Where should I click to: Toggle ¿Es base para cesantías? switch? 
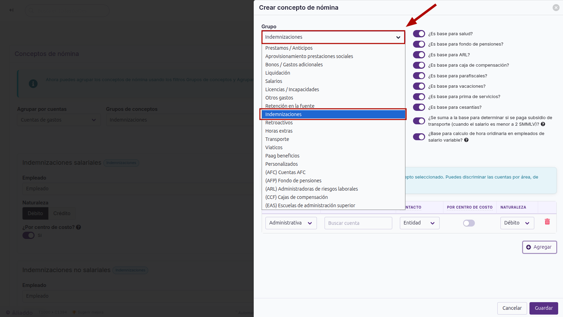[x=419, y=107]
